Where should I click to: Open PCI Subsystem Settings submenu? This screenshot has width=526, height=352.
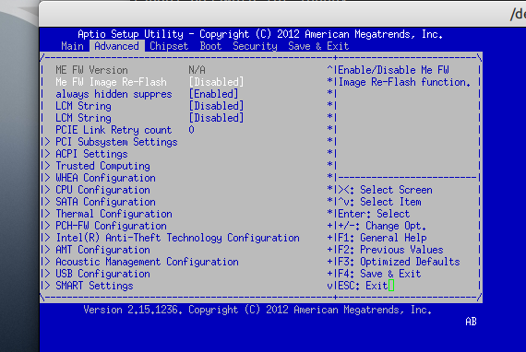click(116, 142)
